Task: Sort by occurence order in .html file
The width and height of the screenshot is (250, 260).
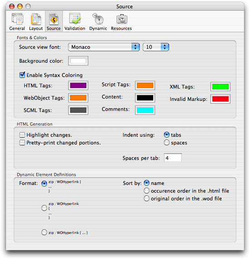Action: tap(146, 191)
